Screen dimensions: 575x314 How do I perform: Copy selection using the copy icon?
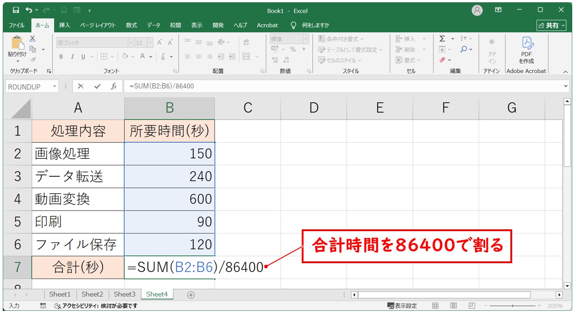coord(33,49)
